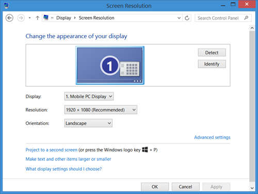The height and width of the screenshot is (194, 258).
Task: Click the Forward navigation arrow
Action: point(21,18)
